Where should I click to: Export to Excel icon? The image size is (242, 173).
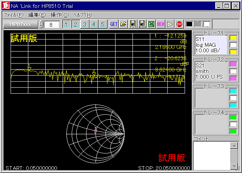(151, 24)
